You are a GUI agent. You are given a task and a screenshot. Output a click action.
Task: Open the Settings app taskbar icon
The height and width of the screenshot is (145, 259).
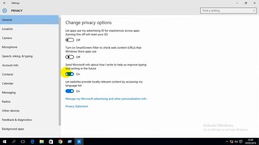tap(79, 141)
